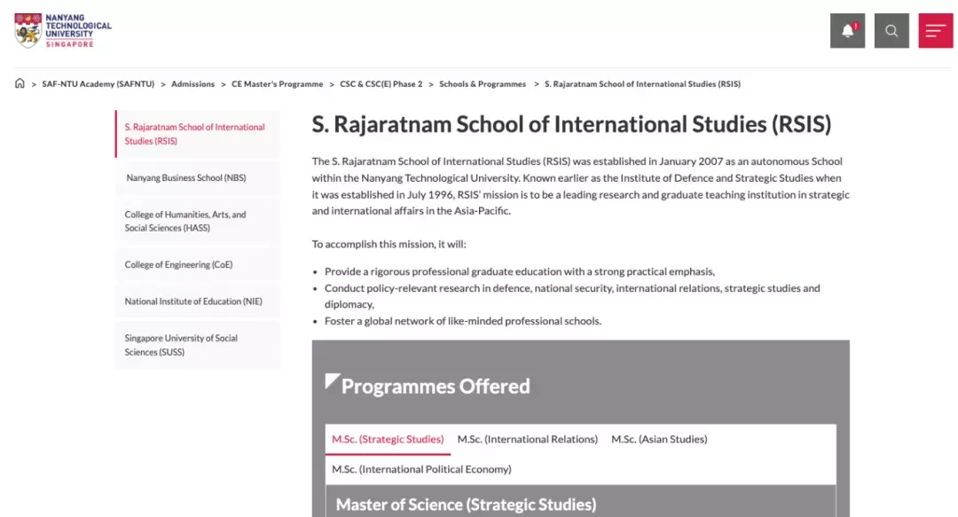The height and width of the screenshot is (517, 958).
Task: Click the final RSIS breadcrumb item
Action: 643,84
